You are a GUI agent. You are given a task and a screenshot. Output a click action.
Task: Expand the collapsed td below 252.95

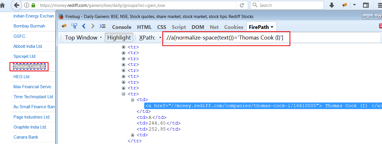(x=132, y=135)
